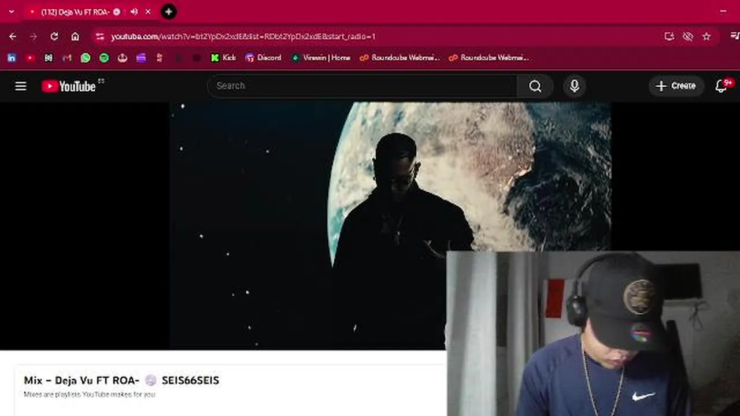This screenshot has width=740, height=416.
Task: Bookmark this page with star icon
Action: (706, 36)
